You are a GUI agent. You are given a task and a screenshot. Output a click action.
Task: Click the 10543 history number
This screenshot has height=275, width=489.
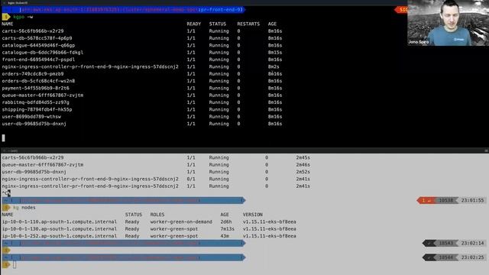click(x=445, y=243)
